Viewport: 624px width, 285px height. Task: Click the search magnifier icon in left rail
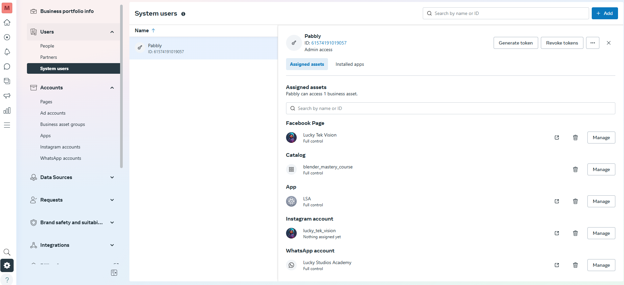click(7, 252)
